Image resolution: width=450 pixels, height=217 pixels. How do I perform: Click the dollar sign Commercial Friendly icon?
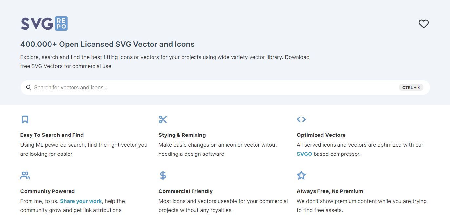click(x=163, y=176)
